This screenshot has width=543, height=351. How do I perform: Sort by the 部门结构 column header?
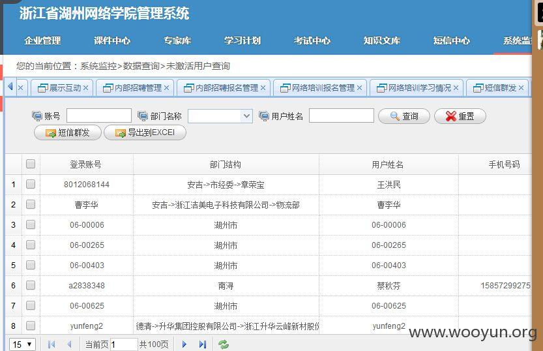pos(226,164)
